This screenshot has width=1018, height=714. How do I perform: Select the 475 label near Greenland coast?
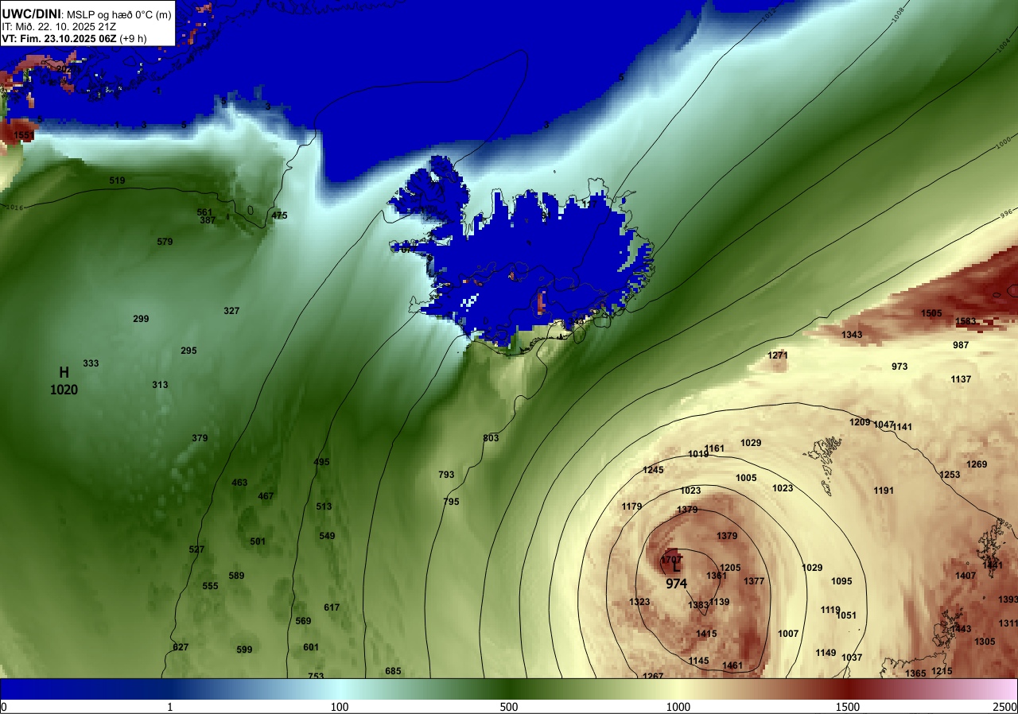click(279, 215)
